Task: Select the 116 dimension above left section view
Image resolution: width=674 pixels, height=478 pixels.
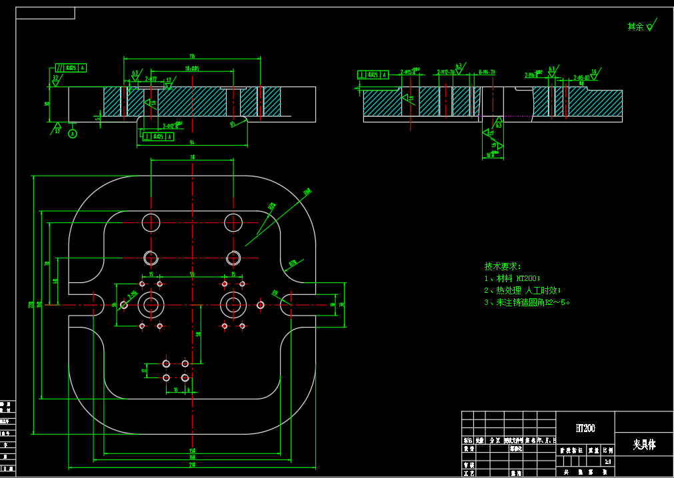Action: click(x=192, y=56)
